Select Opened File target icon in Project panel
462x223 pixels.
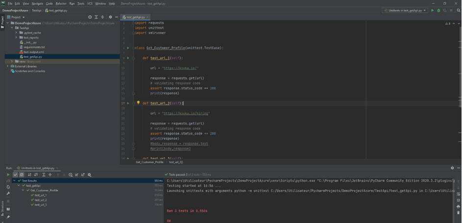90,17
